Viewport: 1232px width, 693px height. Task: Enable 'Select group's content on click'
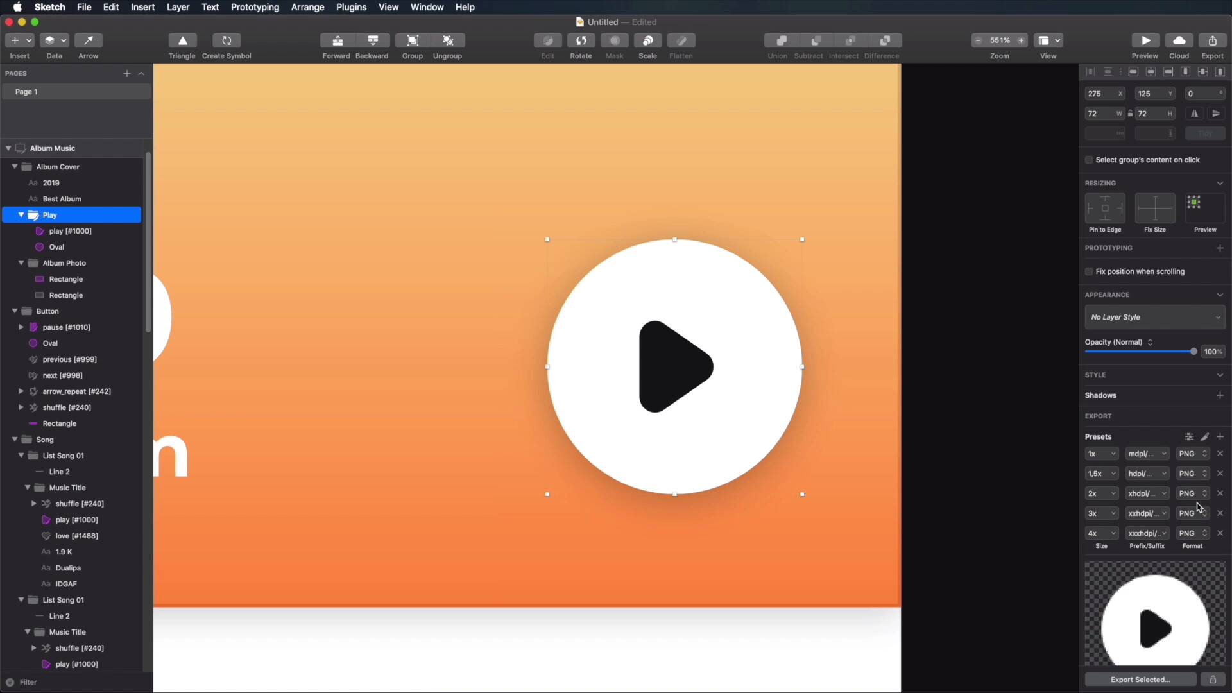click(1090, 159)
